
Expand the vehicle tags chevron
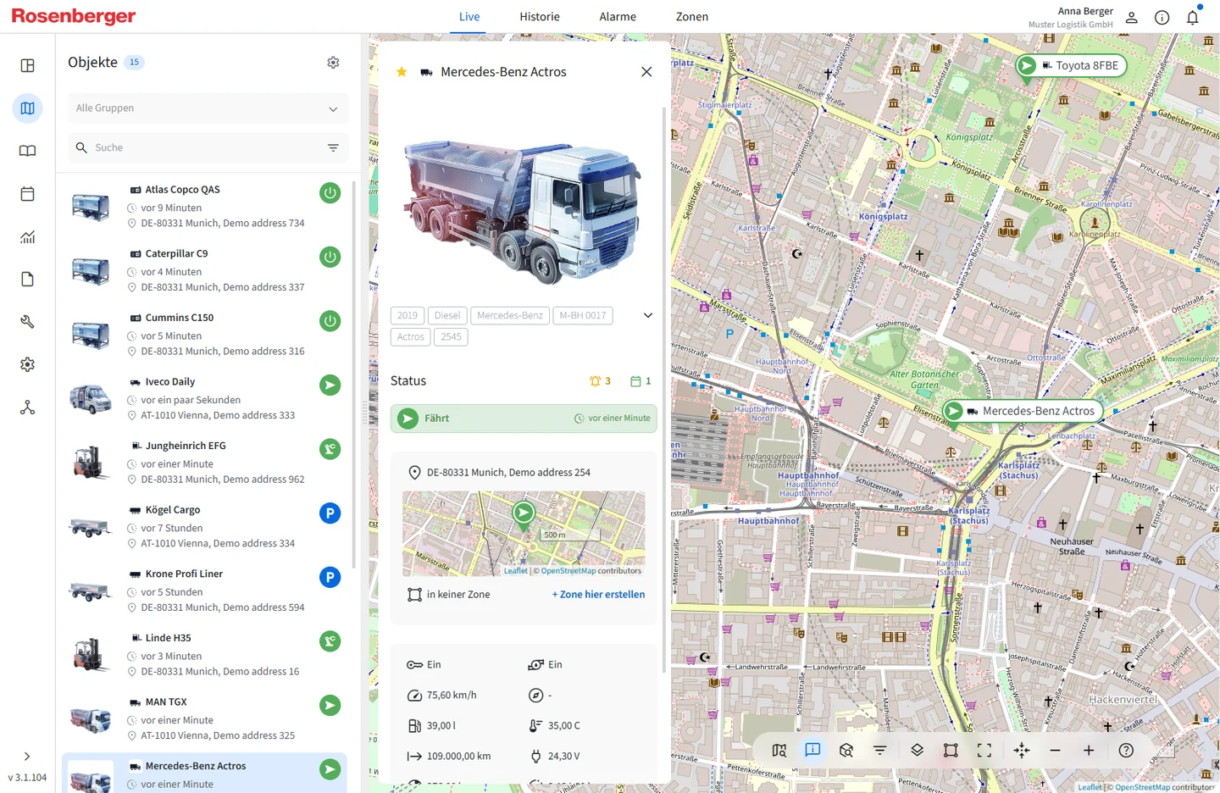(648, 315)
